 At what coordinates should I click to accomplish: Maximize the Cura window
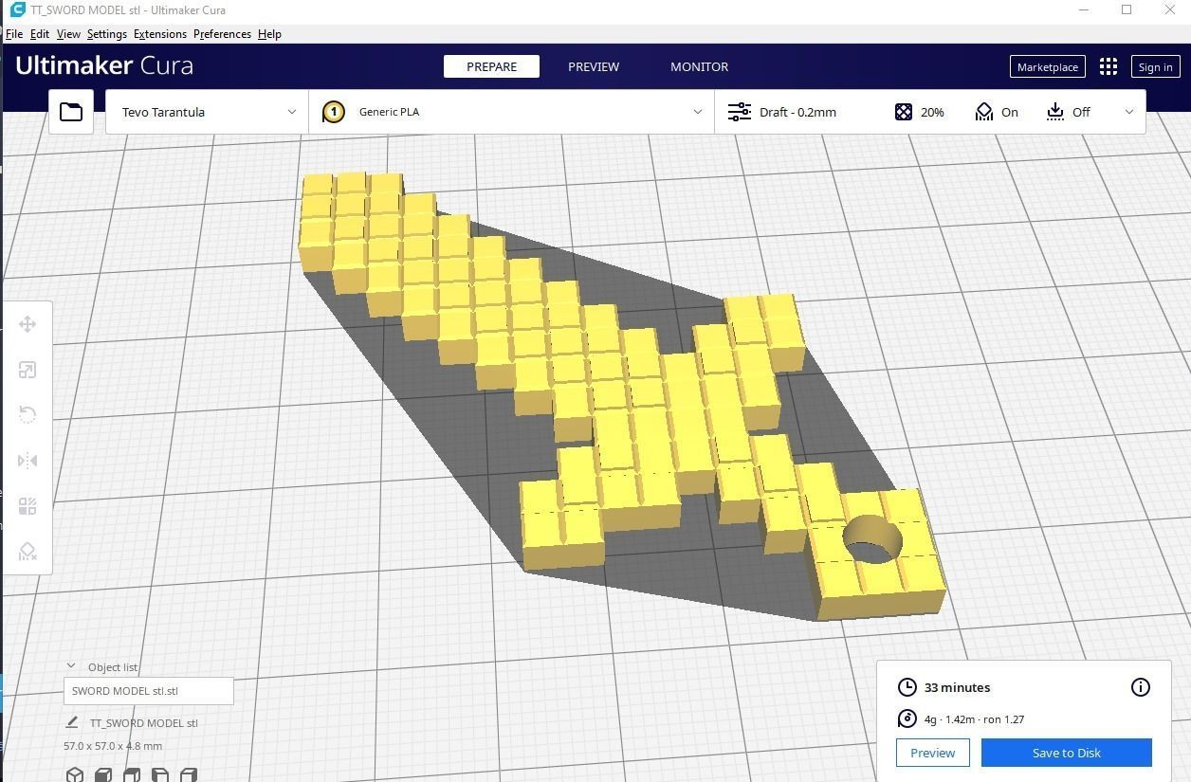point(1127,9)
